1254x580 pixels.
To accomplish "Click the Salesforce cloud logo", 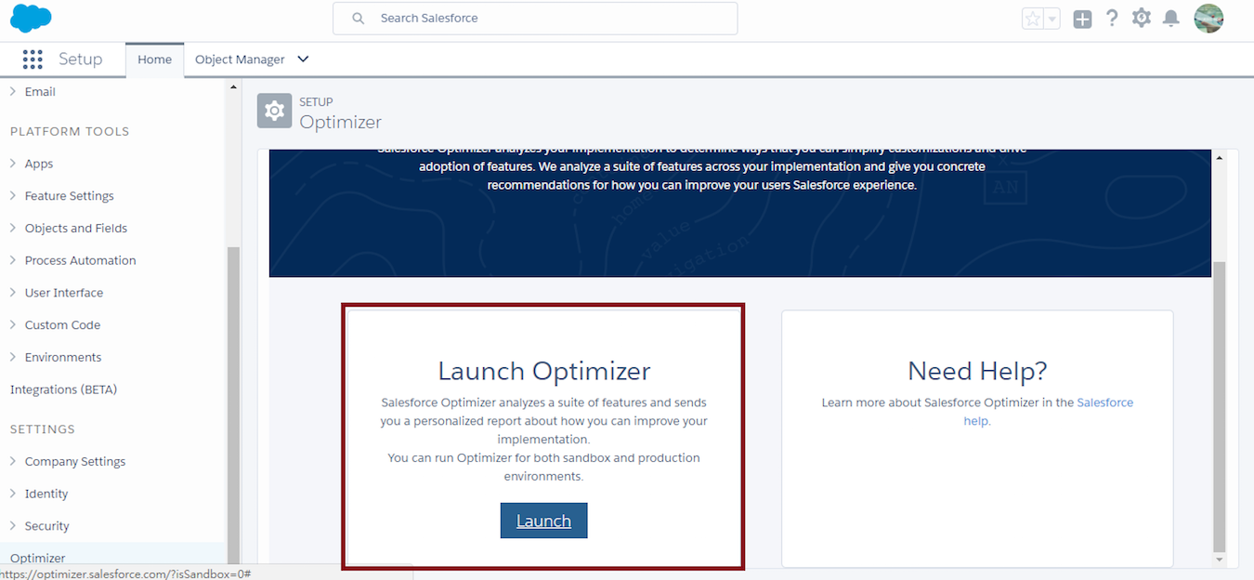I will (x=31, y=18).
